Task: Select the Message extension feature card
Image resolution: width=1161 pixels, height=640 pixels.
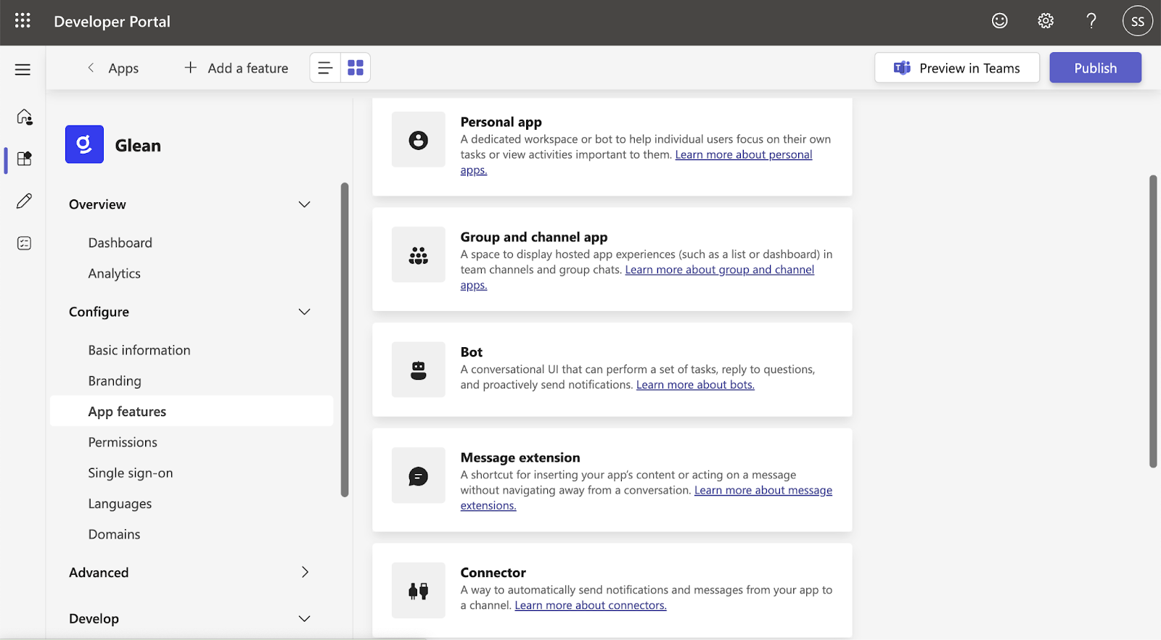Action: (x=612, y=480)
